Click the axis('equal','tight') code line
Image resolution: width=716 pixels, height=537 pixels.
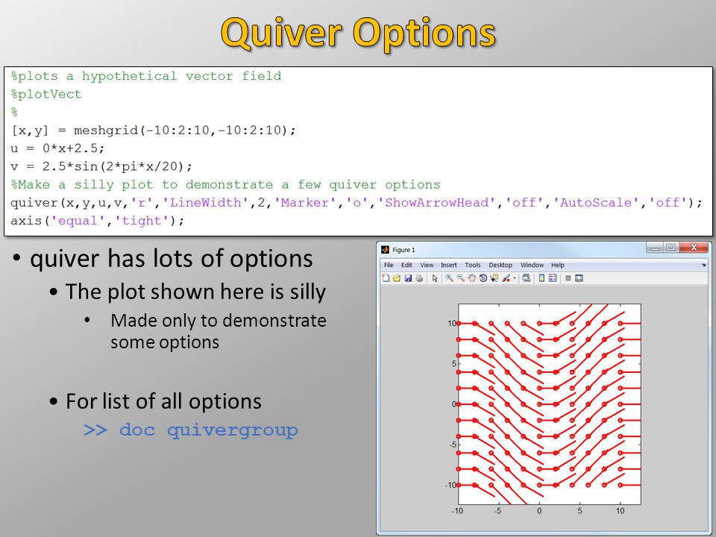pos(97,221)
